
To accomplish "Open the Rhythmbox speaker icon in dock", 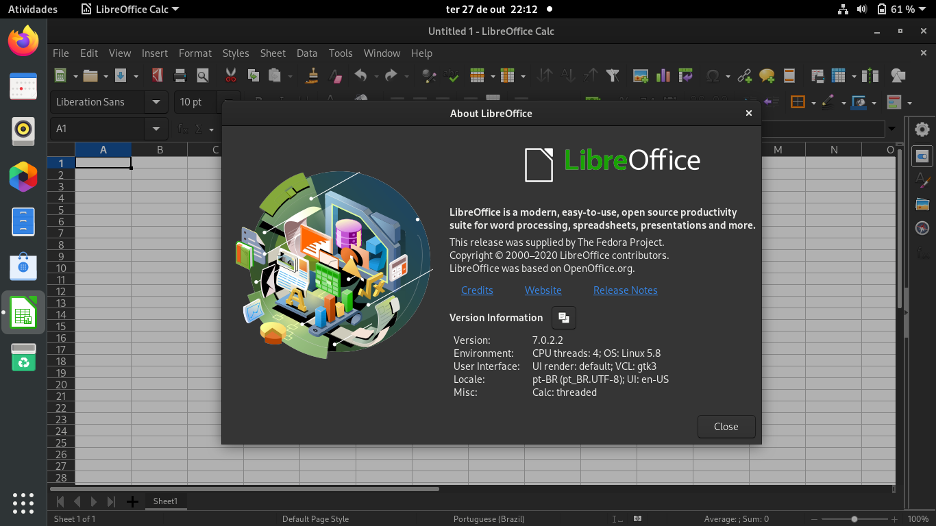I will 23,131.
